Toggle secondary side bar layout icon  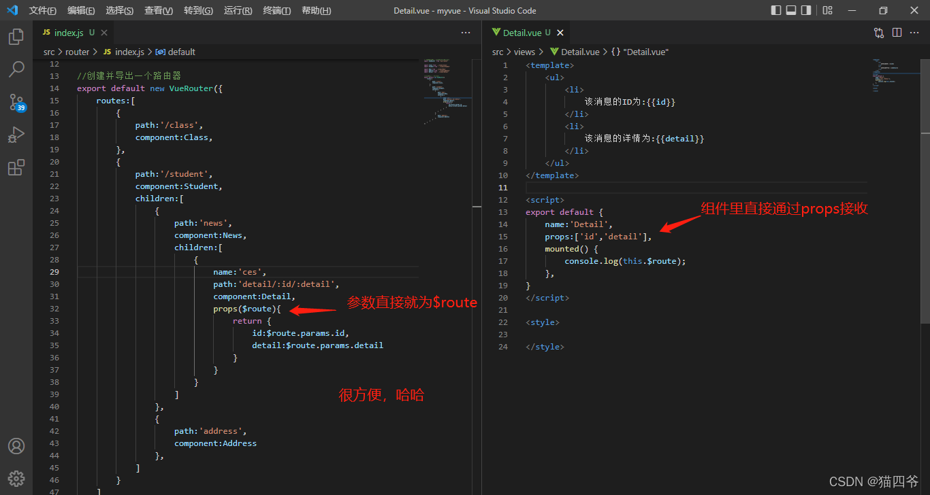806,10
